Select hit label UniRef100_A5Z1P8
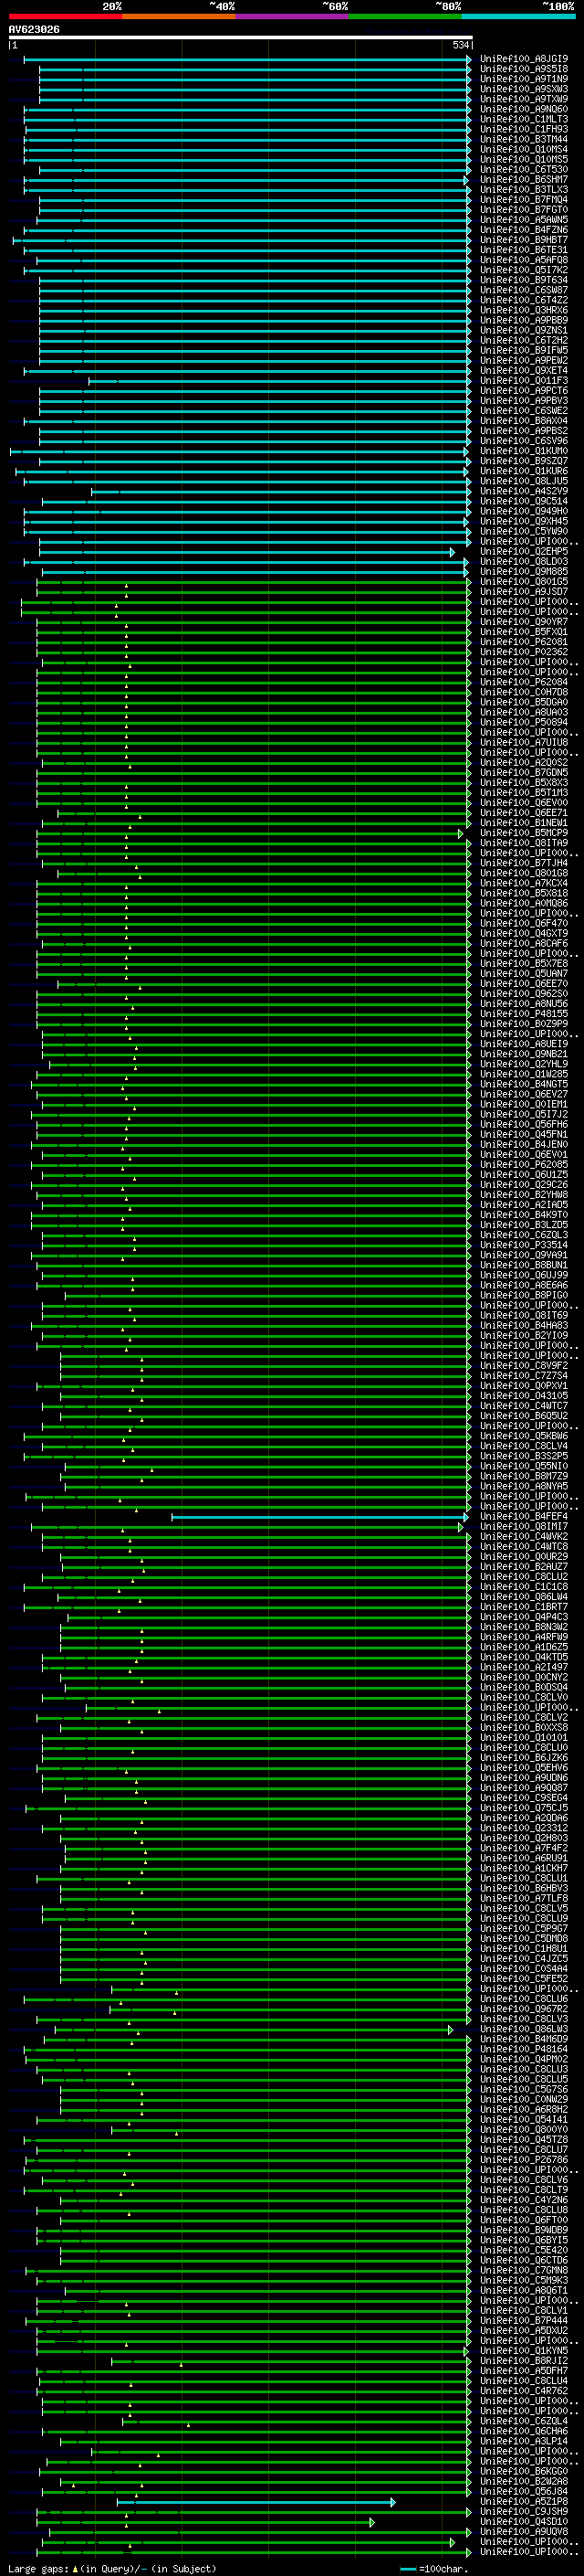Viewport: 584px width, 2576px height. coord(524,2502)
